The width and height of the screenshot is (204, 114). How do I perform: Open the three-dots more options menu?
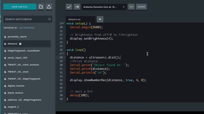(x=131, y=7)
